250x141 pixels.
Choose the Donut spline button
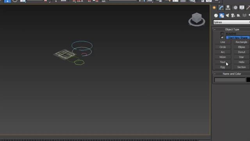[x=241, y=52]
